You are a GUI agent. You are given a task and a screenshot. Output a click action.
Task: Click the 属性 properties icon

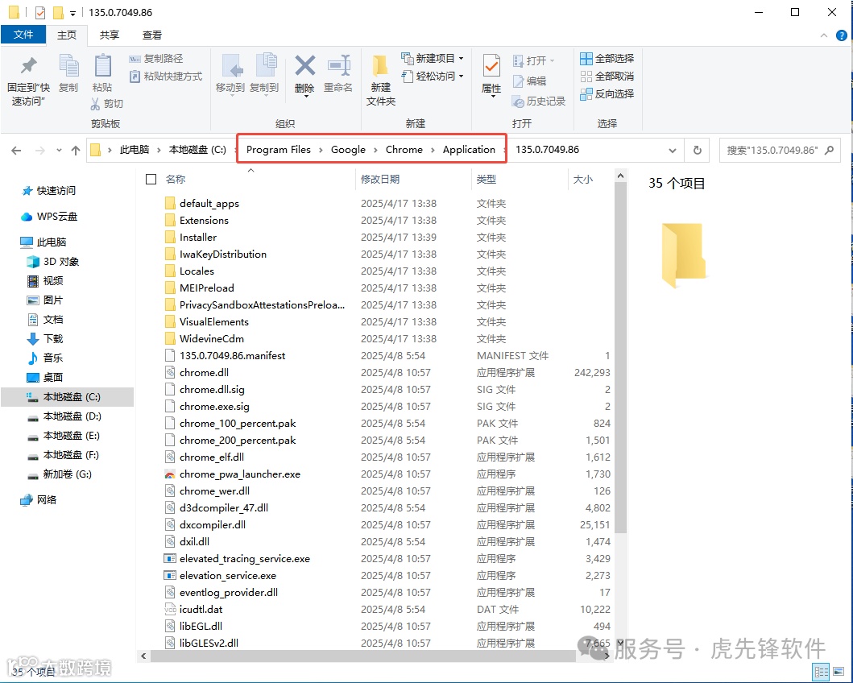point(492,66)
